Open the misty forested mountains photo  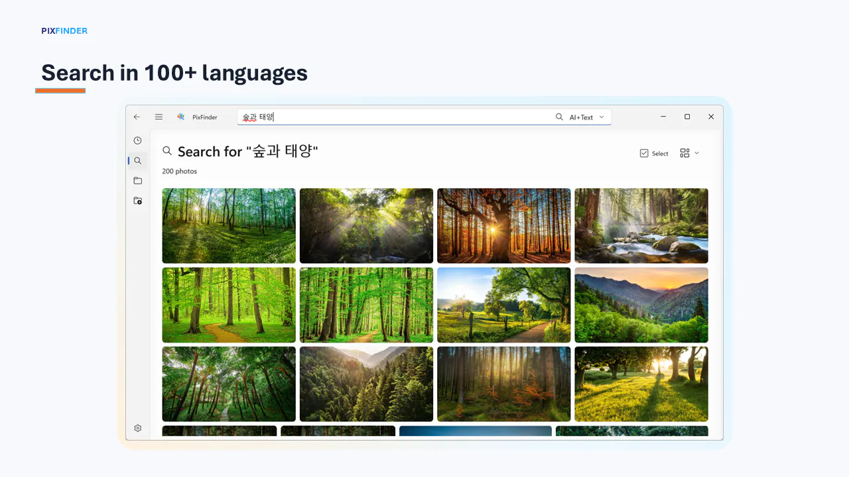pyautogui.click(x=366, y=384)
